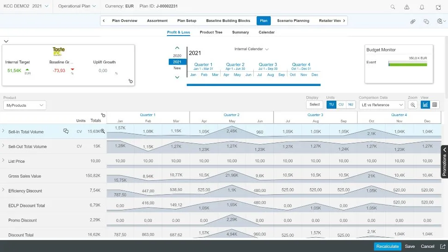This screenshot has height=252, width=448.
Task: Click the Recalculate button
Action: [x=387, y=246]
